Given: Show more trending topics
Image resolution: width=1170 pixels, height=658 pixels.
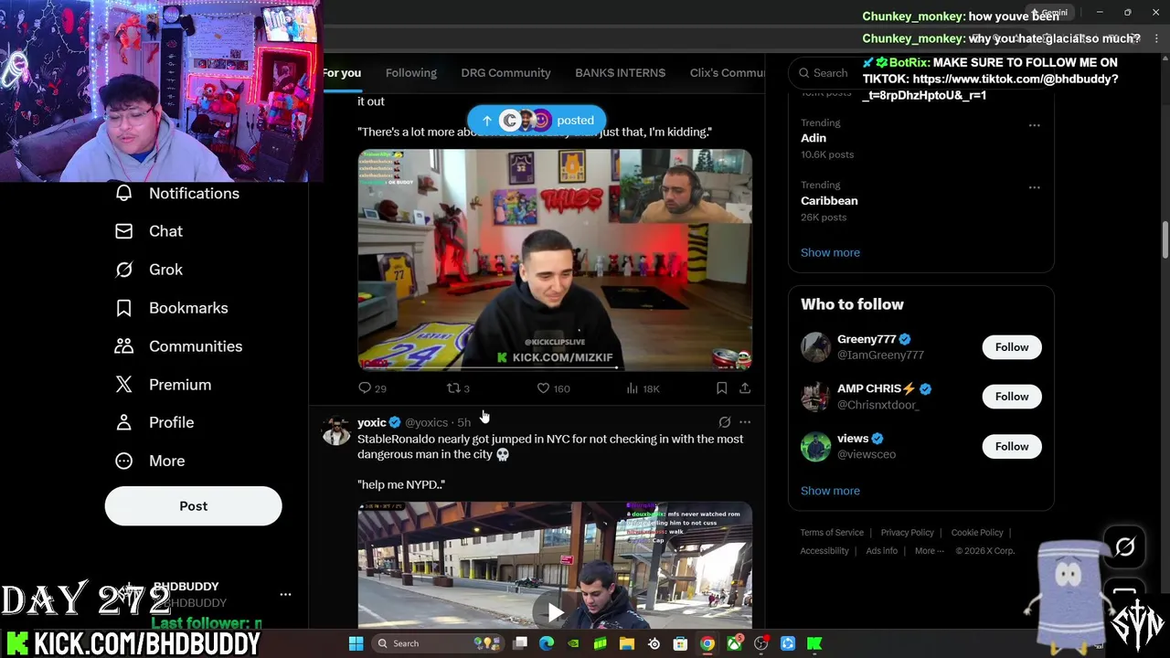Looking at the screenshot, I should click(830, 252).
